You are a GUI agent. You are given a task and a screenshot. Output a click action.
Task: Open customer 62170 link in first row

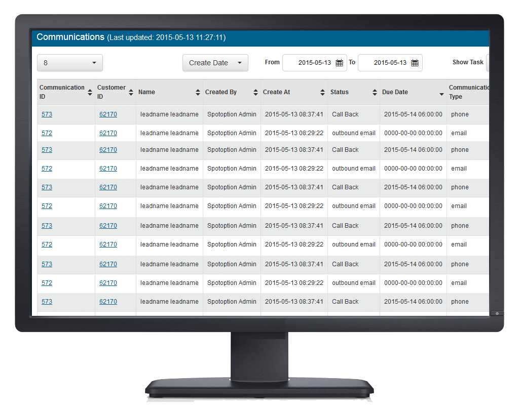click(x=108, y=114)
